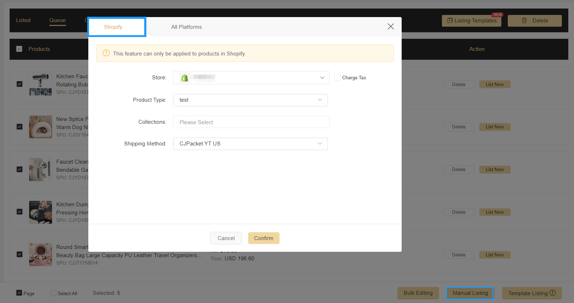The height and width of the screenshot is (303, 574).
Task: Click the Collections Please Select field
Action: pyautogui.click(x=251, y=122)
